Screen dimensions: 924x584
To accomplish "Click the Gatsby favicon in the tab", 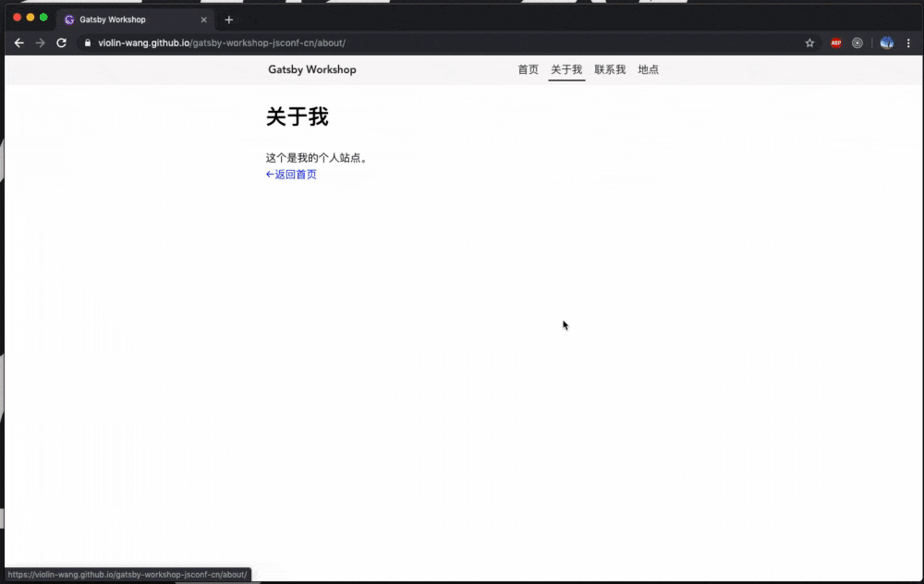I will coord(69,20).
